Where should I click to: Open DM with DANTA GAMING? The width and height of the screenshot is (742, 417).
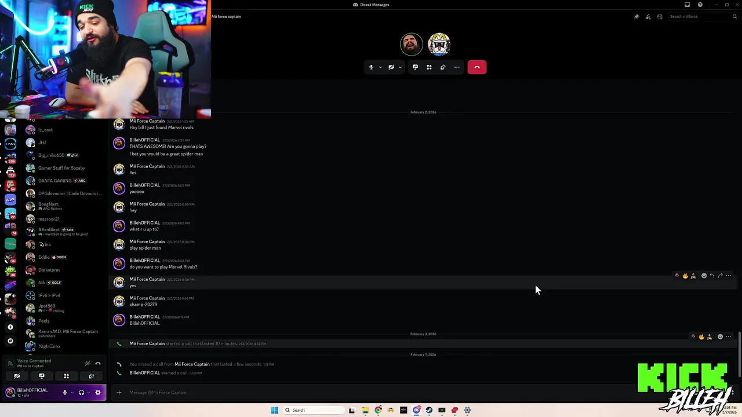click(x=64, y=181)
